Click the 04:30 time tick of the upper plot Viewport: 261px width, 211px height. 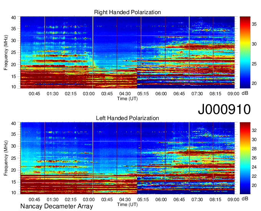pyautogui.click(x=125, y=94)
